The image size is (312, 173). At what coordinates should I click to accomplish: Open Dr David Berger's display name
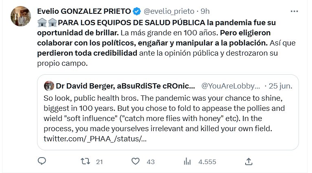click(125, 86)
